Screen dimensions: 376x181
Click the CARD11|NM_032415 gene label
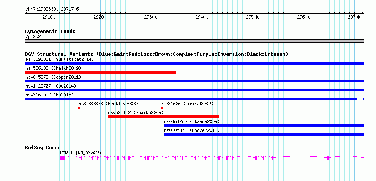(80, 153)
